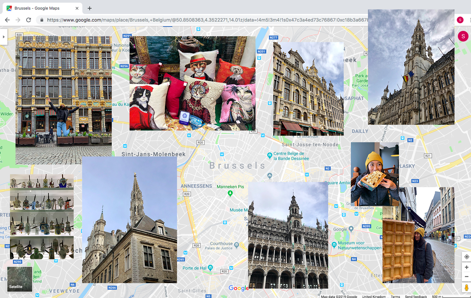
Task: Click the Porte de Hal marker icon
Action: click(x=210, y=268)
